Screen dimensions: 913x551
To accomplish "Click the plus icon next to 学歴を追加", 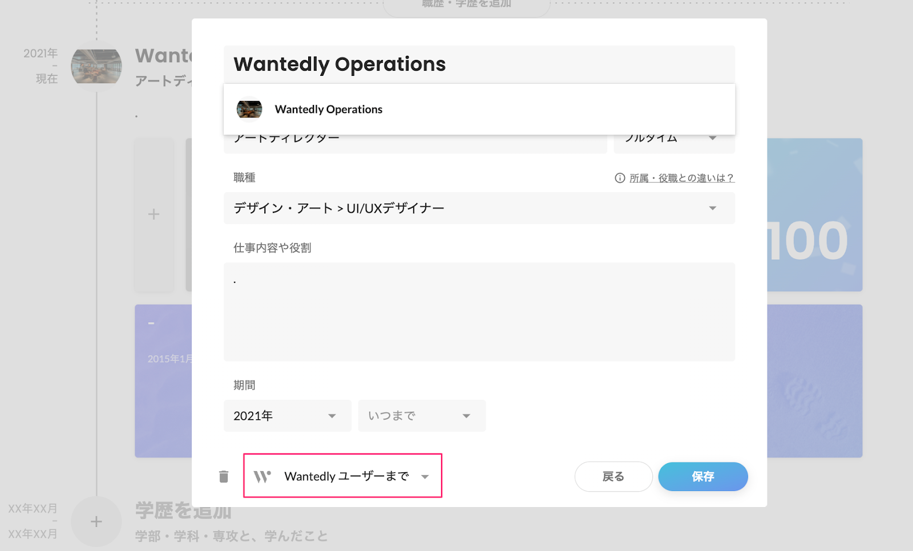I will (96, 521).
